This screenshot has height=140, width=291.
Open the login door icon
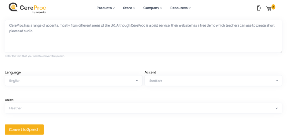pyautogui.click(x=259, y=8)
